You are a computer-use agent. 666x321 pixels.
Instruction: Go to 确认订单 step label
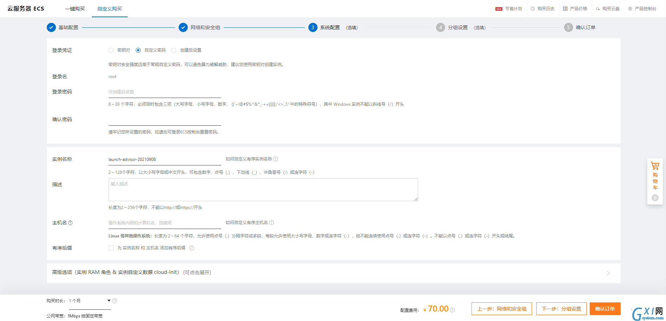point(585,27)
